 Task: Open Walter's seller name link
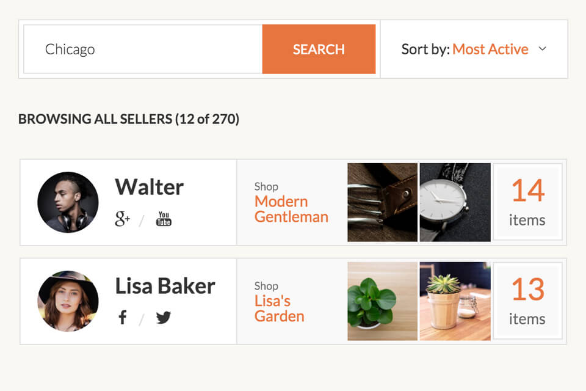pos(149,187)
